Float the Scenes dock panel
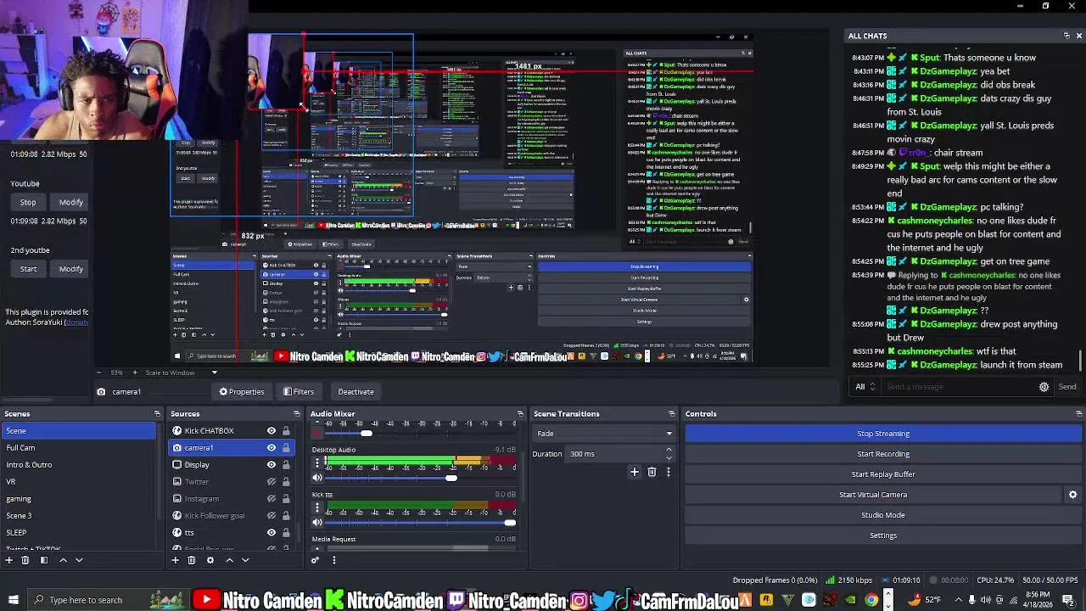The image size is (1086, 611). click(x=157, y=414)
